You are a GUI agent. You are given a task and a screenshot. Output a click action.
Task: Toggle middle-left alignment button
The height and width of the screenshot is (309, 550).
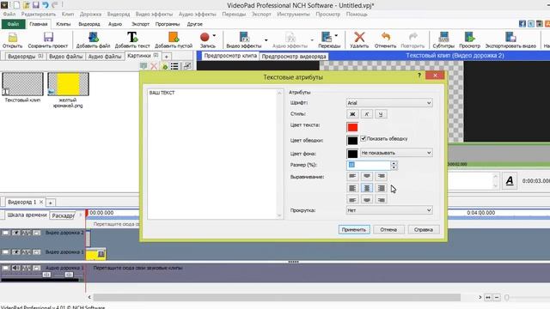coord(352,188)
